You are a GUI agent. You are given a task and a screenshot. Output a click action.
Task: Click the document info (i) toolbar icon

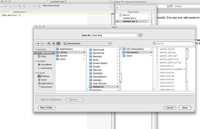tap(39, 6)
